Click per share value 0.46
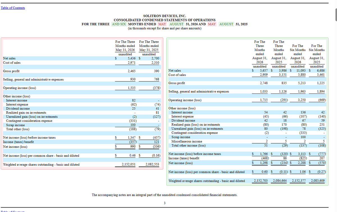This screenshot has width=337, height=212. coord(133,155)
